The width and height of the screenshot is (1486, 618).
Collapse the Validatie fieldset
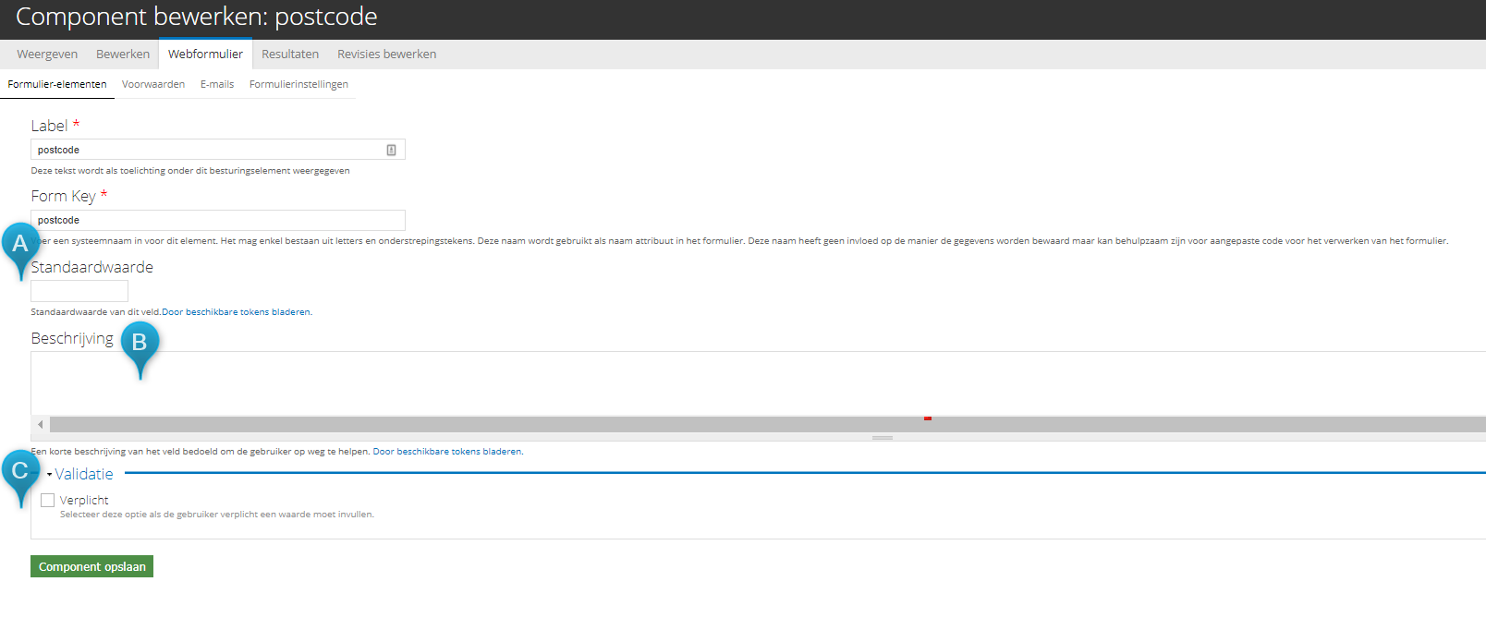[x=83, y=474]
